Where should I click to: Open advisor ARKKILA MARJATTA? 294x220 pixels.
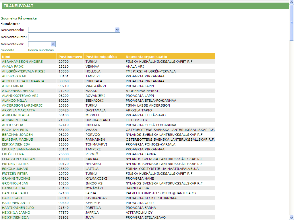19,110
